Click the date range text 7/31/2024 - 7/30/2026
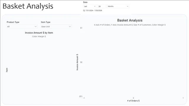The height and width of the screenshot is (106, 189). tap(94, 11)
